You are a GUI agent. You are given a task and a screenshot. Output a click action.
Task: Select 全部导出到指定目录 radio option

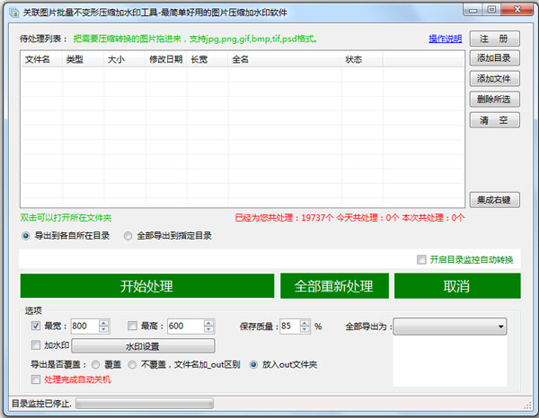[128, 236]
